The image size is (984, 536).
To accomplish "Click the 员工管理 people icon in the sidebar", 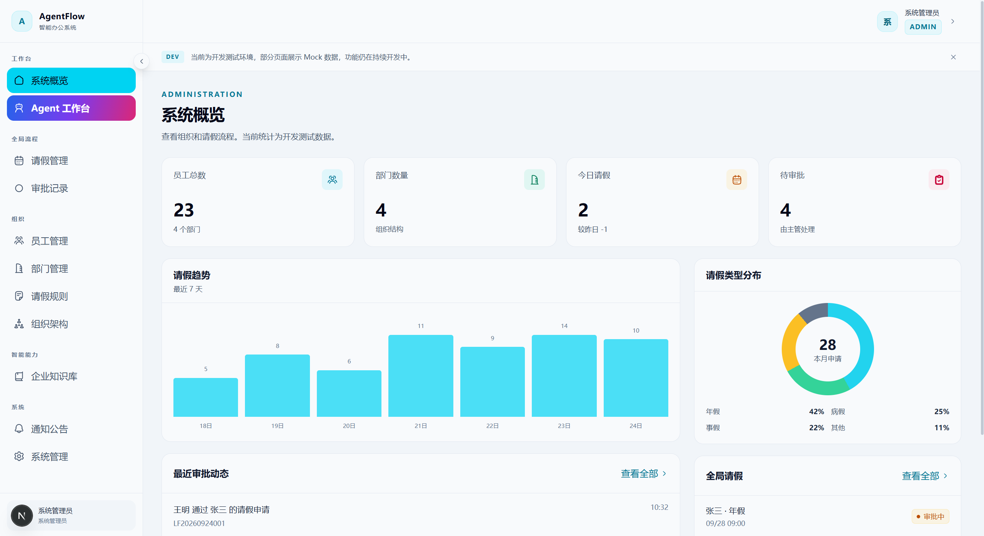I will click(19, 241).
